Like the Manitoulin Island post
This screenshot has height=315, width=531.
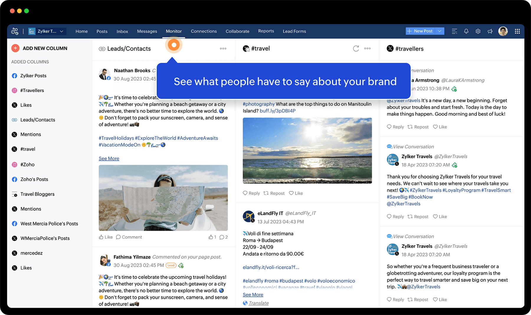click(296, 193)
